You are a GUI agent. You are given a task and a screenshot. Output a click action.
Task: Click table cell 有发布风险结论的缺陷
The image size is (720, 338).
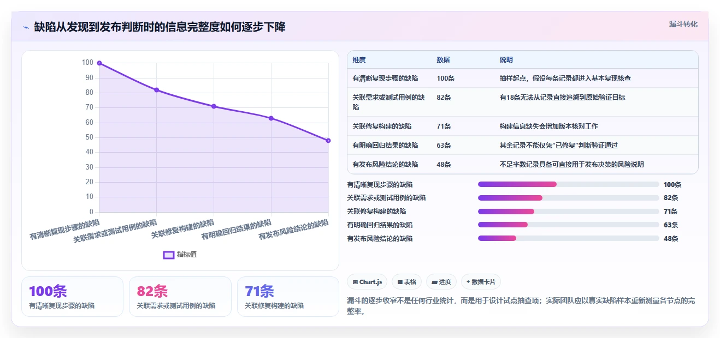click(x=386, y=165)
